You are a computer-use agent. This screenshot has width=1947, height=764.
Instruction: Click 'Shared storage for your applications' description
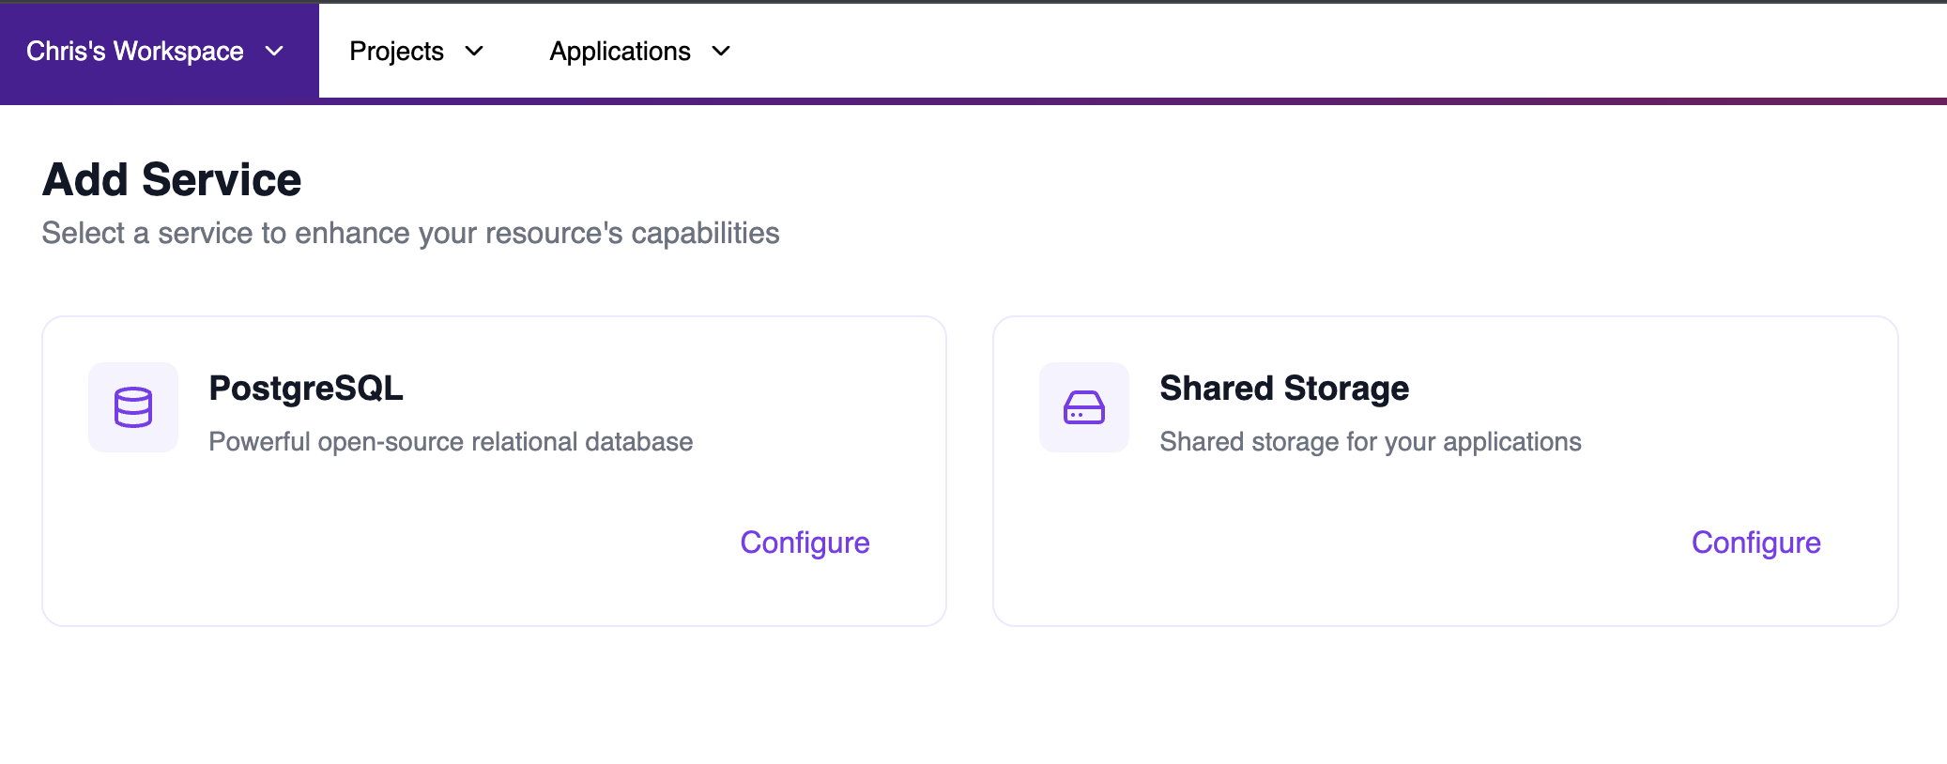(1370, 442)
